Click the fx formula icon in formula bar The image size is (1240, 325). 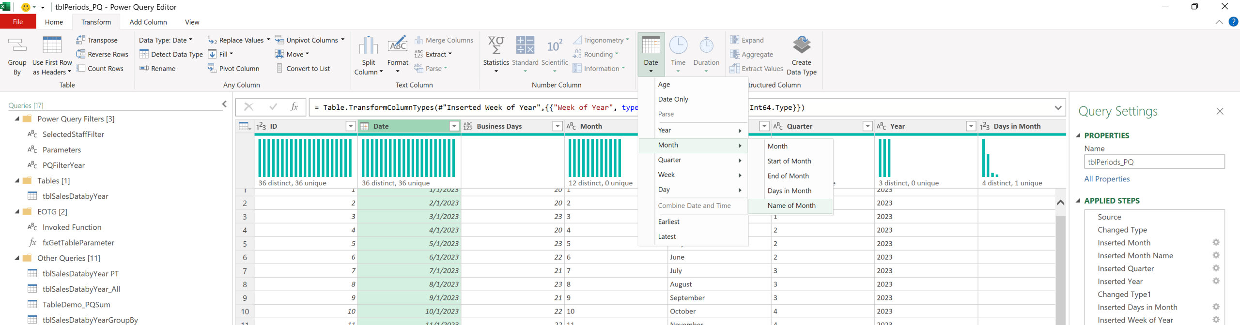294,107
